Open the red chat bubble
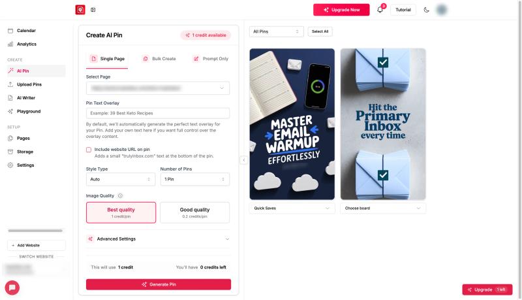Image resolution: width=522 pixels, height=300 pixels. click(x=12, y=288)
